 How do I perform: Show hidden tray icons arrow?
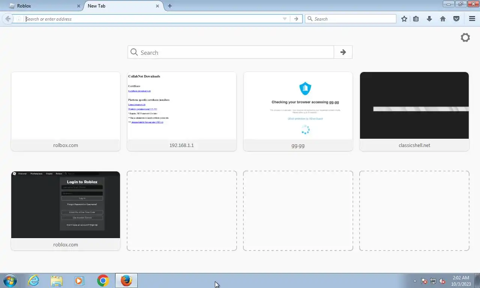click(x=415, y=281)
